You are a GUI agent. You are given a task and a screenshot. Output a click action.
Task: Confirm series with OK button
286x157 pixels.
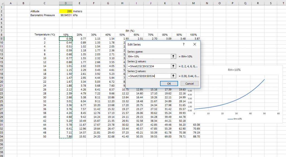[169, 84]
